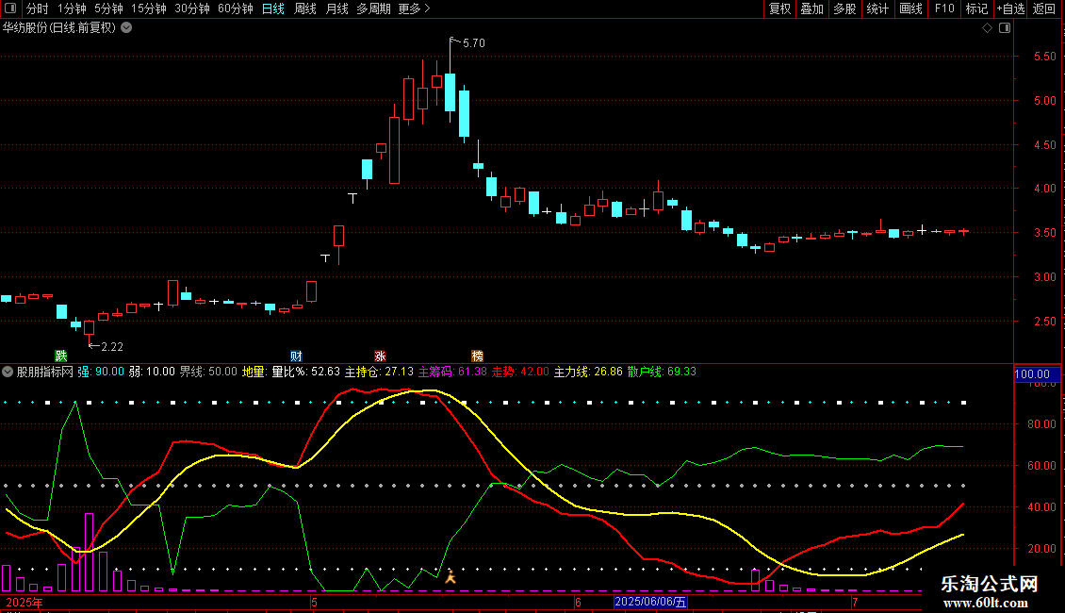Select the 1分钟 period tab

[72, 8]
